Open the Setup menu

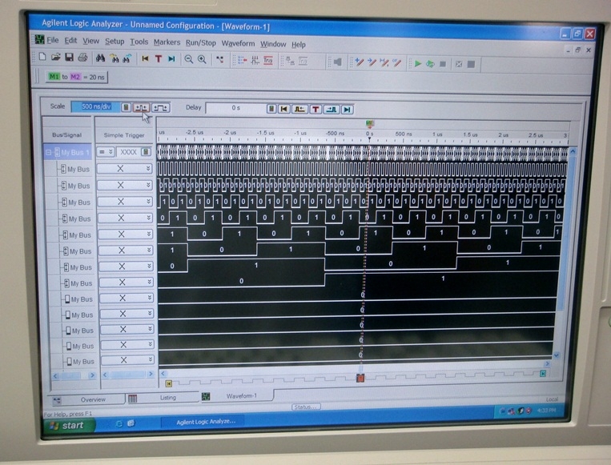tap(115, 42)
